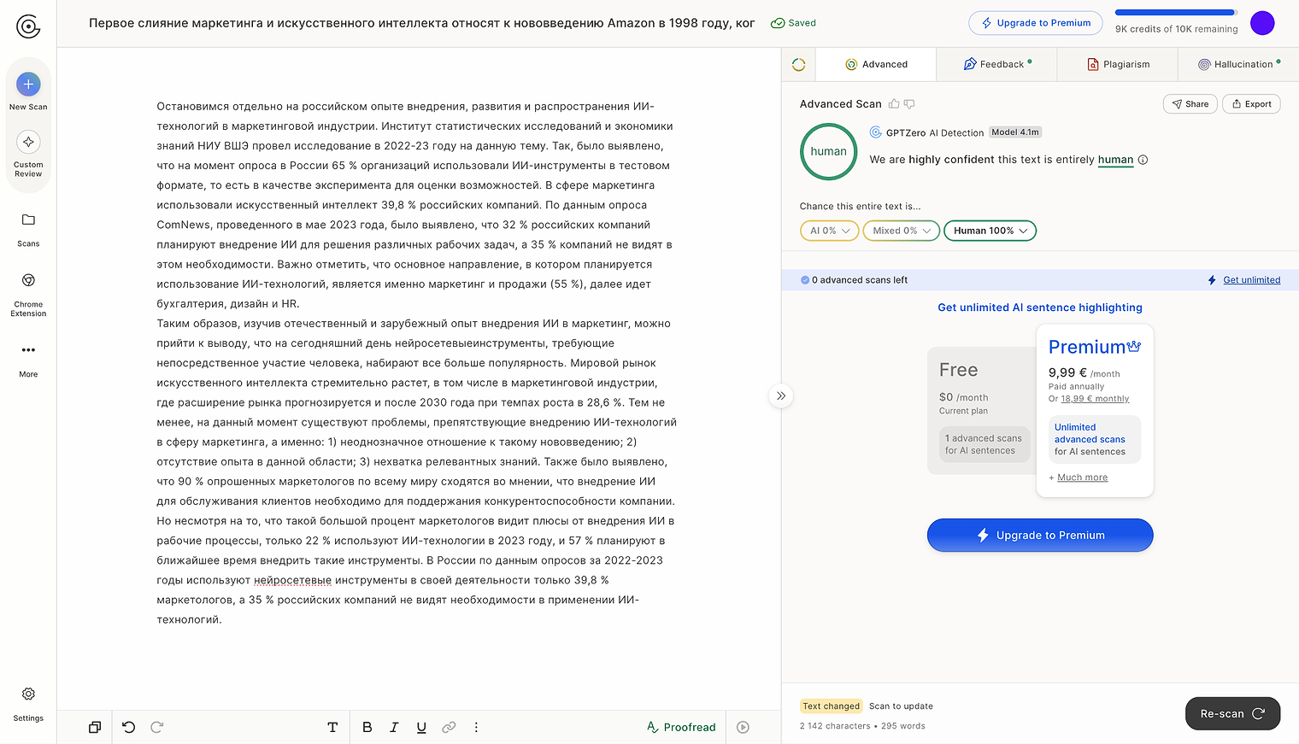Screen dimensions: 1299x744
Task: Open the Proofread tool
Action: coord(681,727)
